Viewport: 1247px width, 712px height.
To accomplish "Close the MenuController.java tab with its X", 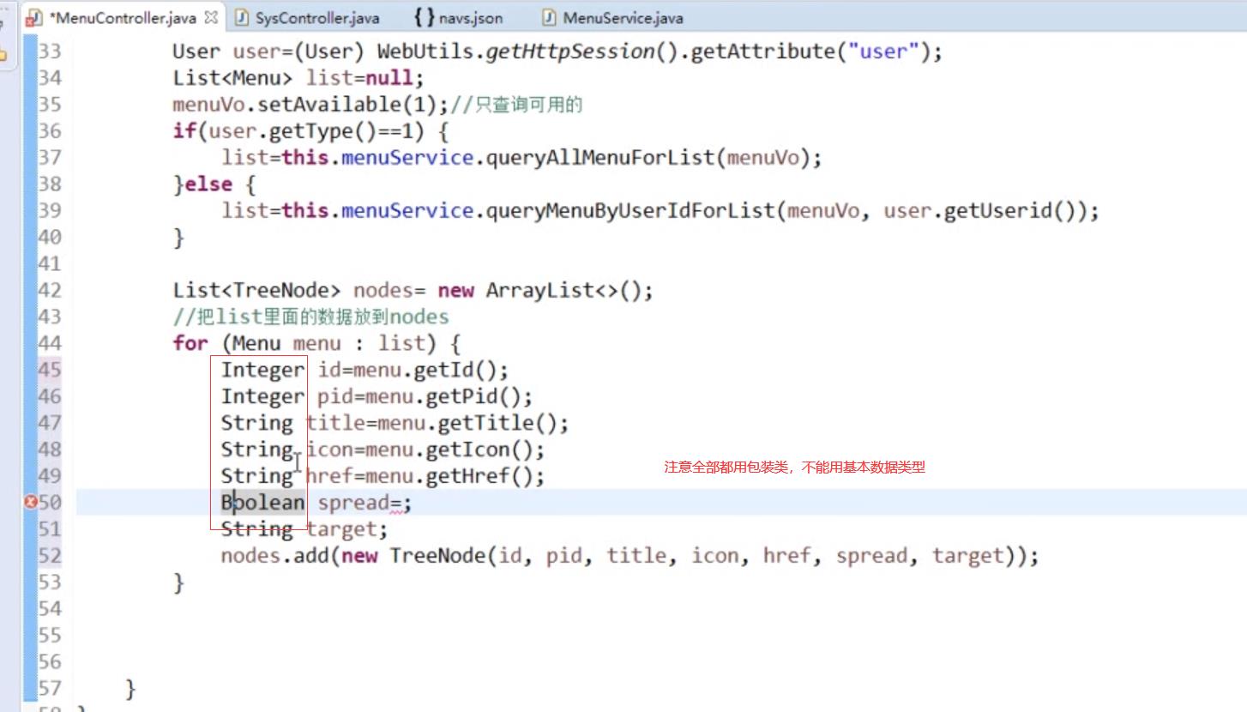I will [x=211, y=17].
